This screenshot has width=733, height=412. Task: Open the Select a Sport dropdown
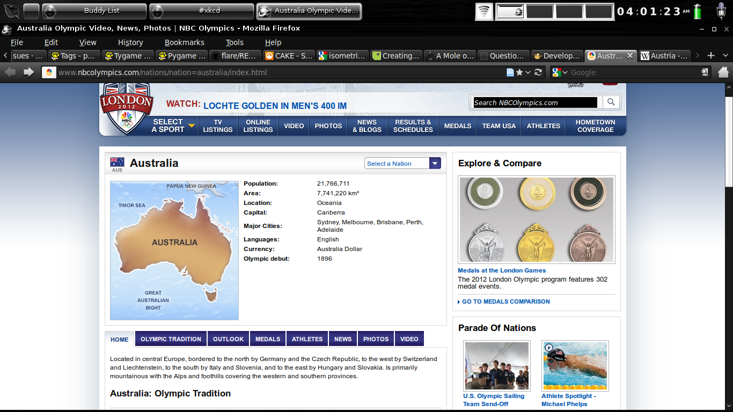click(173, 126)
